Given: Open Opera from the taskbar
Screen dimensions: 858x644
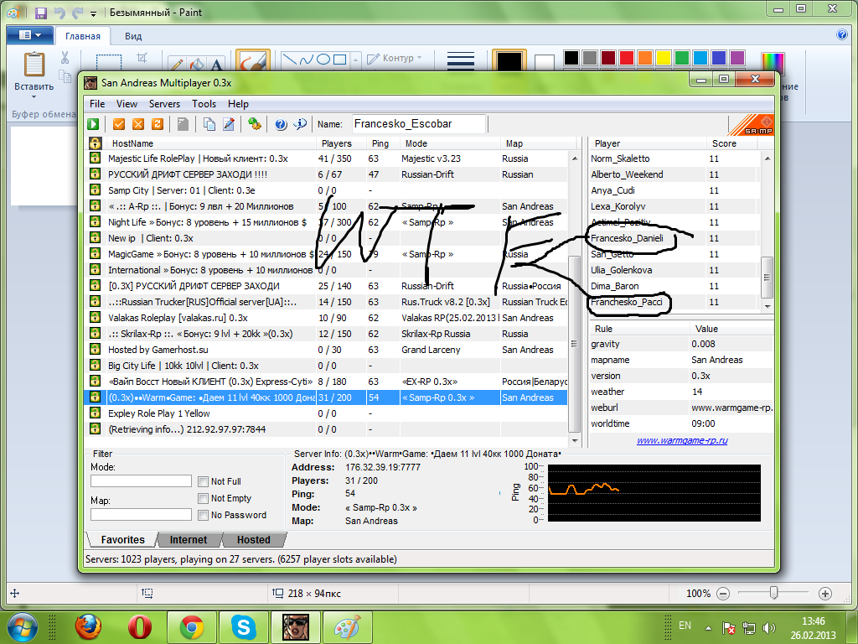Looking at the screenshot, I should tap(140, 627).
